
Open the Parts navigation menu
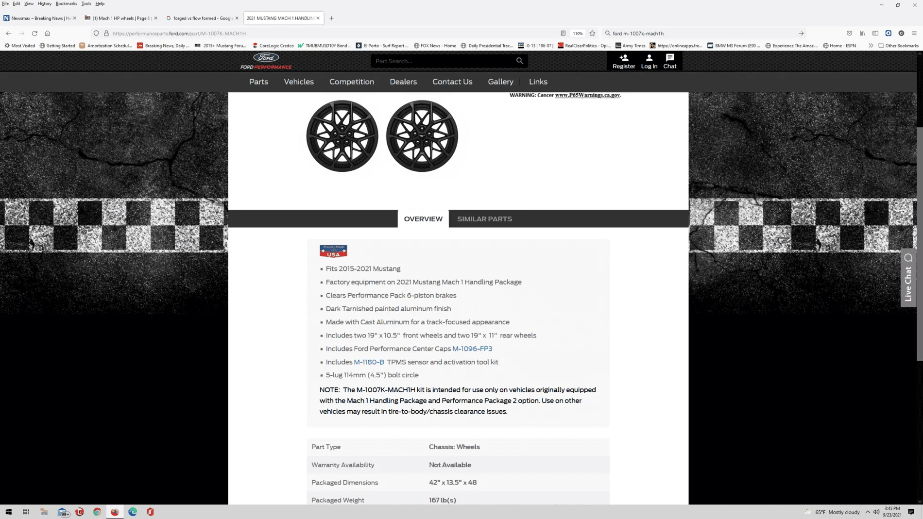(x=258, y=82)
